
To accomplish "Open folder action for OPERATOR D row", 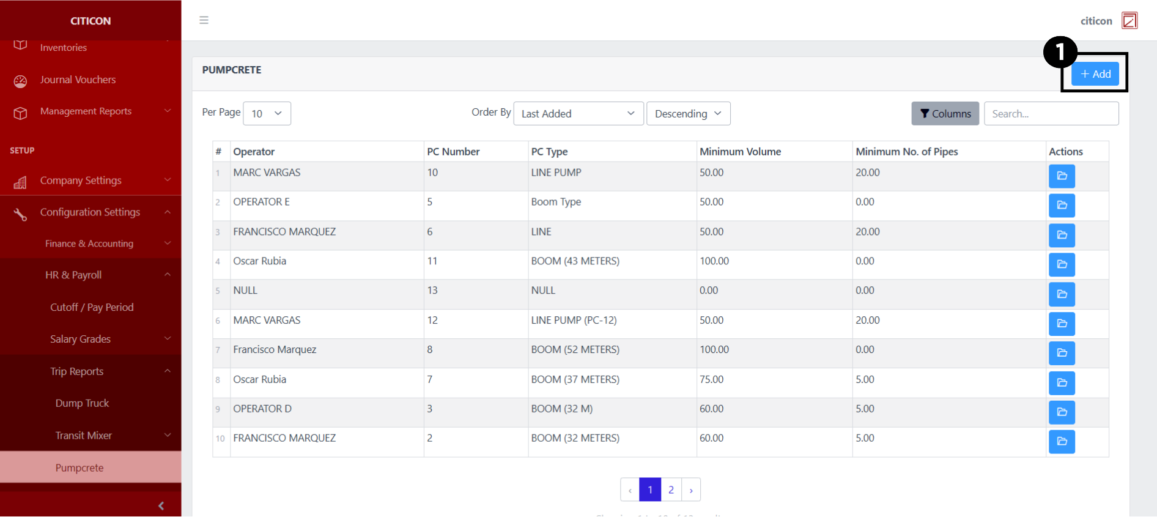I will 1061,412.
